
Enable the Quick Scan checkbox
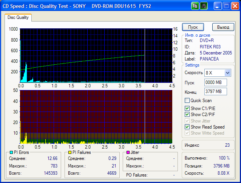click(x=187, y=101)
